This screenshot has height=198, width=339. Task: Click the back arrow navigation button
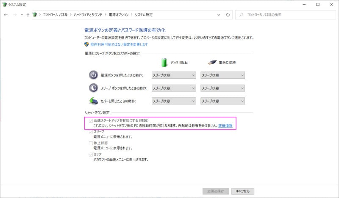6,15
